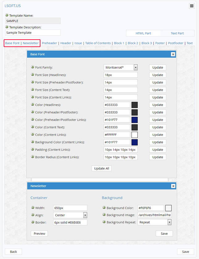The image size is (199, 259).
Task: Click help icon for Newsletter Background Color
Action: click(104, 207)
